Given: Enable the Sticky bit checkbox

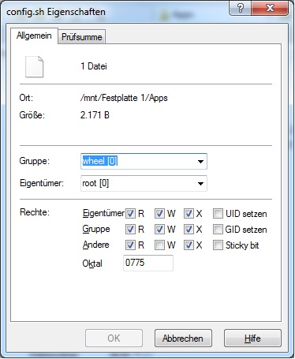Looking at the screenshot, I should pyautogui.click(x=218, y=245).
